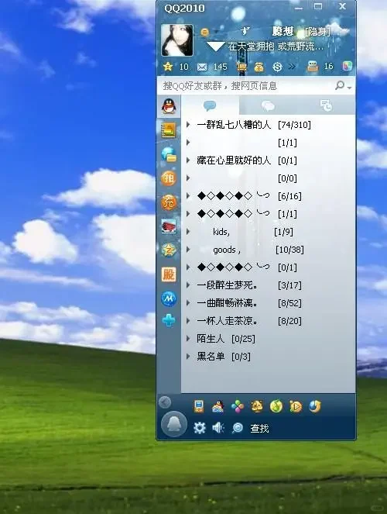The image size is (387, 514).
Task: Open the colorful skin-changer icon
Action: point(347,66)
